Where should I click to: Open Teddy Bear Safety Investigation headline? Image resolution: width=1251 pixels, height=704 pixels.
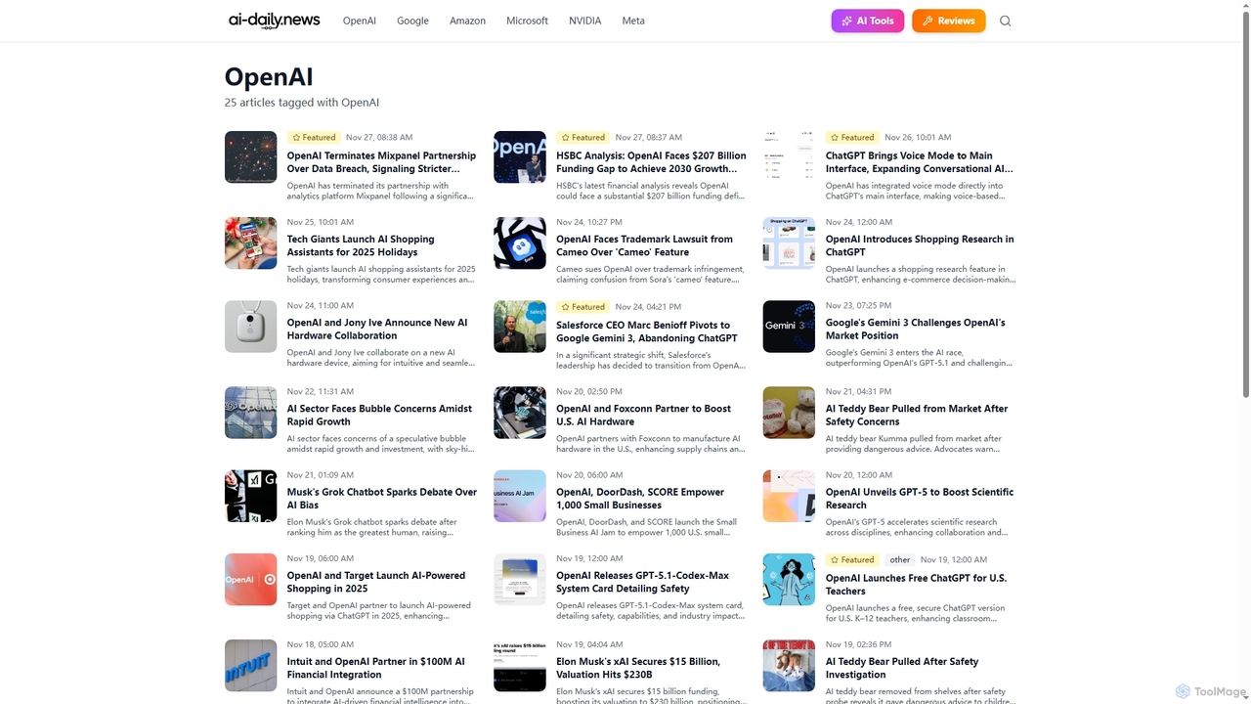[902, 668]
